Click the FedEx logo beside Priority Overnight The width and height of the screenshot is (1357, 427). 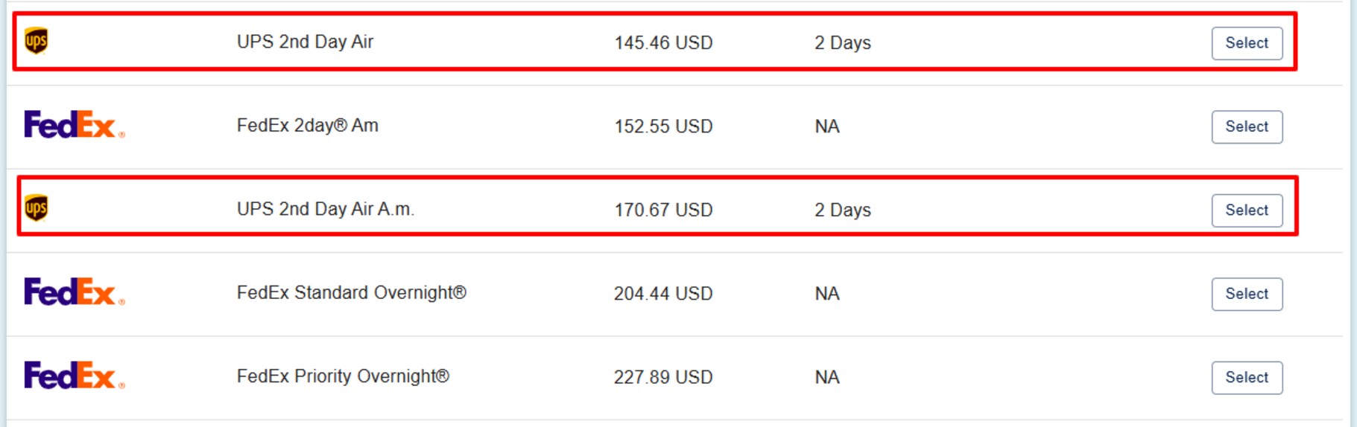[x=73, y=376]
